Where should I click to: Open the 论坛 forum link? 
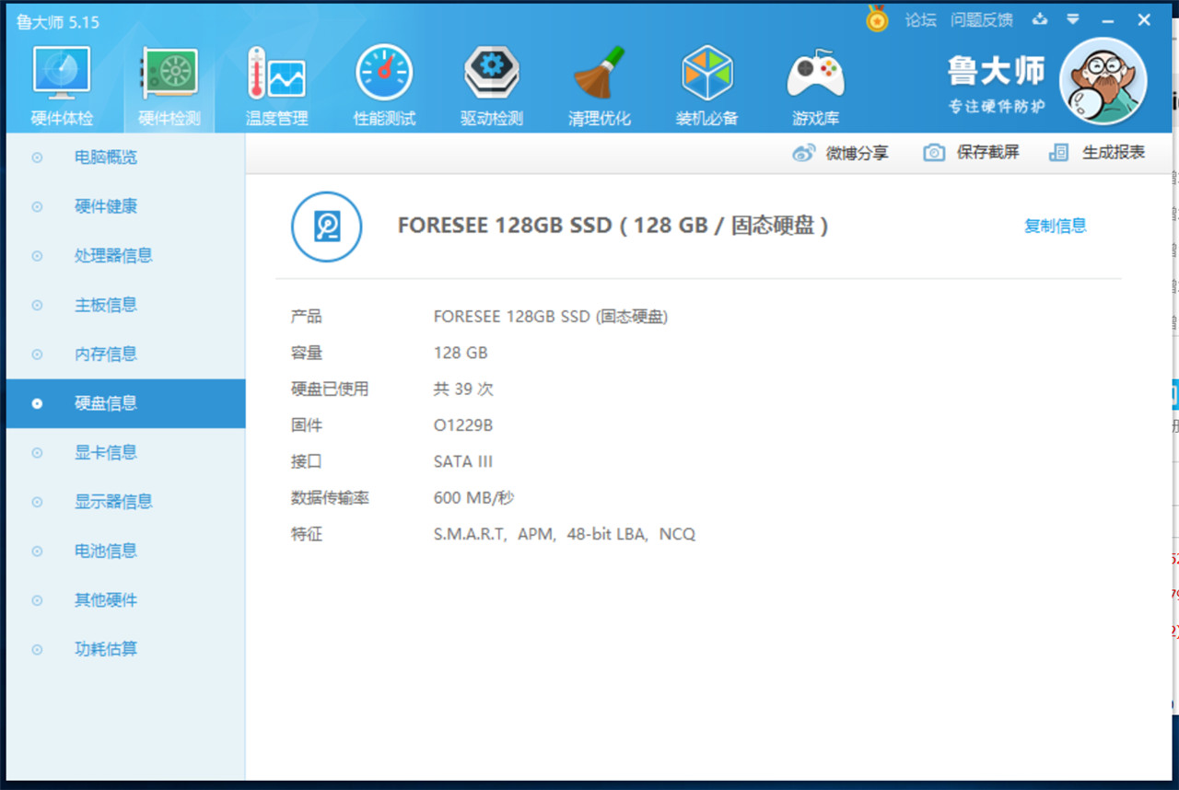coord(920,19)
